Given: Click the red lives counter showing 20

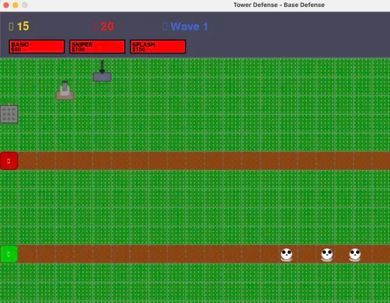Looking at the screenshot, I should [x=103, y=27].
